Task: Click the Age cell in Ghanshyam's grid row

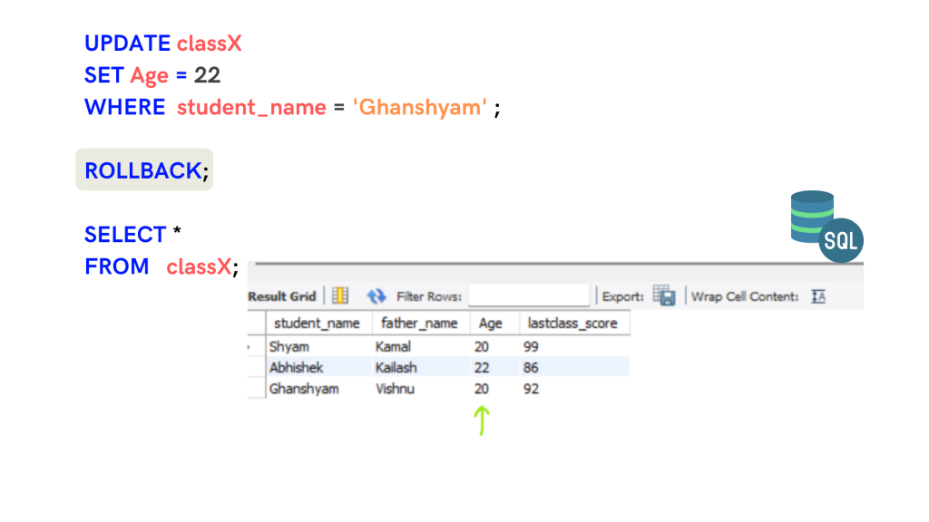Action: 494,388
